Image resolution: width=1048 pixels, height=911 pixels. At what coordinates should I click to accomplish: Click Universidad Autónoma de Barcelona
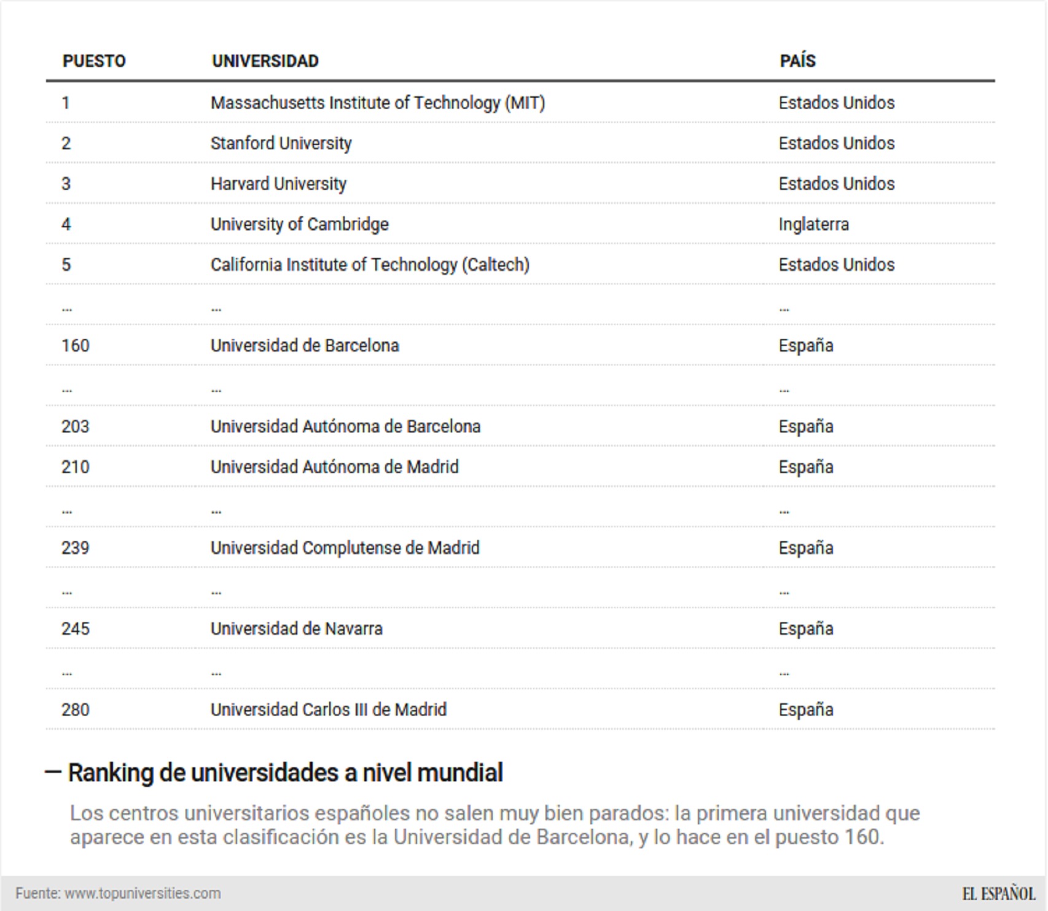coord(345,426)
